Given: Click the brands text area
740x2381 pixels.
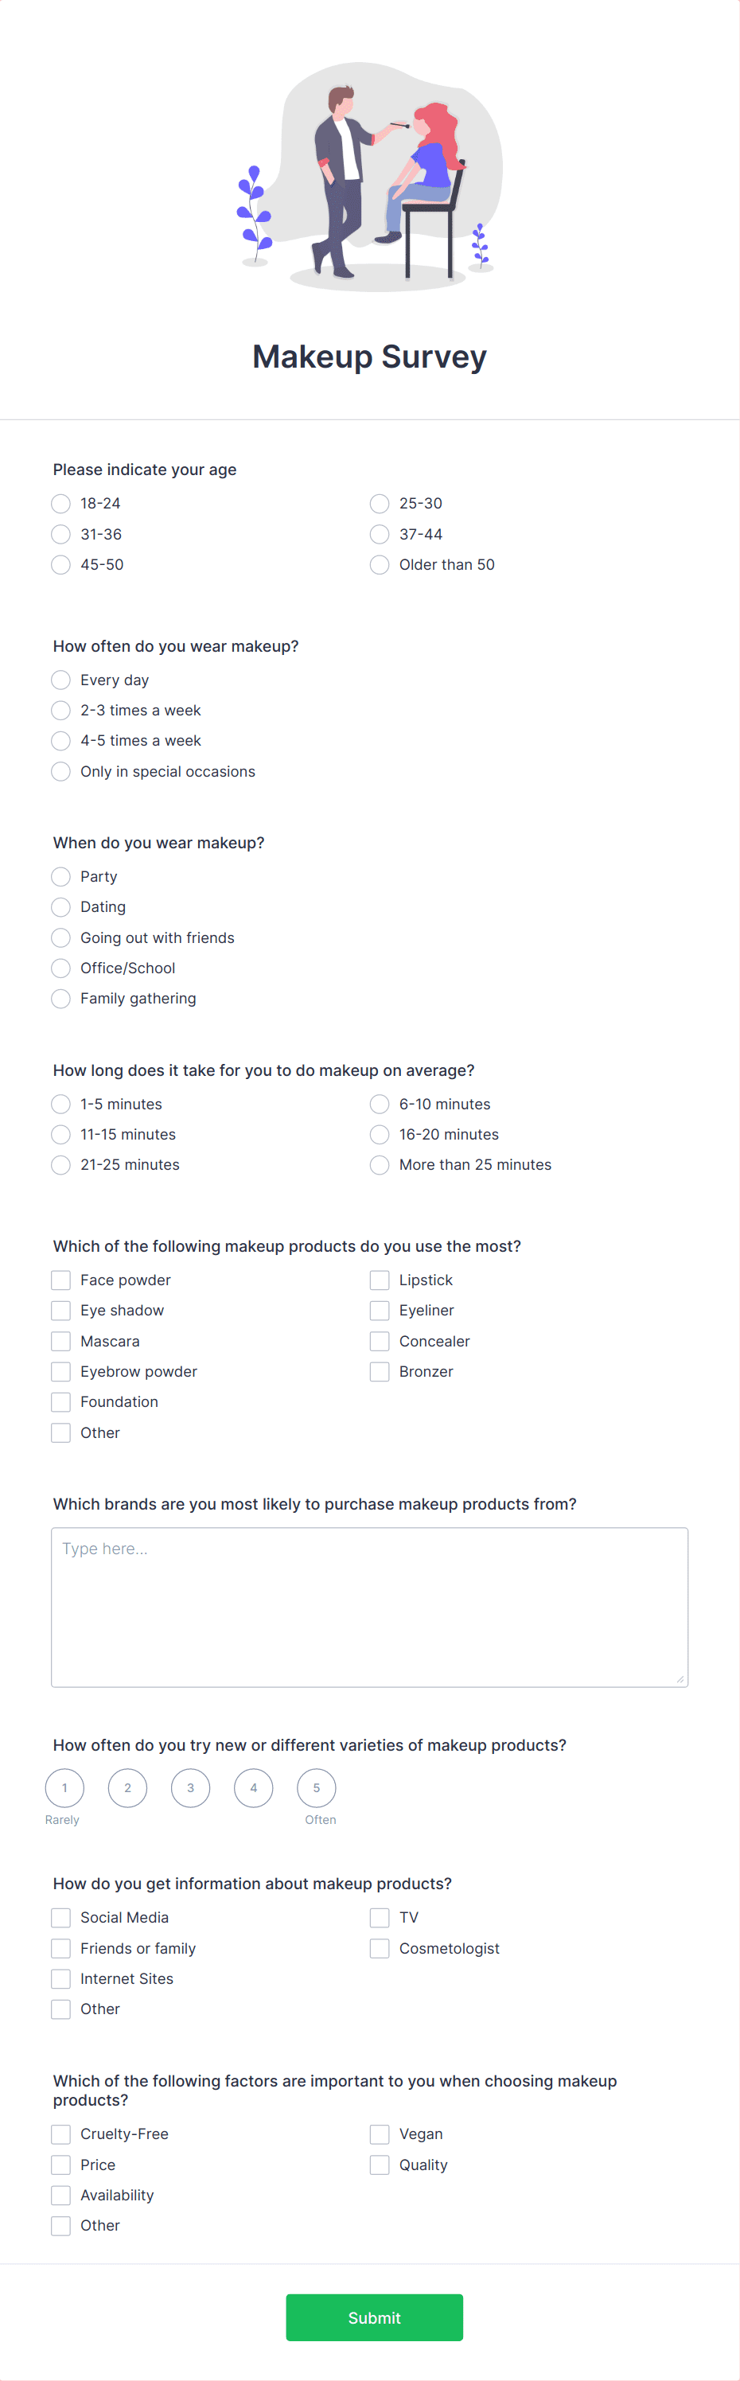Looking at the screenshot, I should click(x=369, y=1607).
